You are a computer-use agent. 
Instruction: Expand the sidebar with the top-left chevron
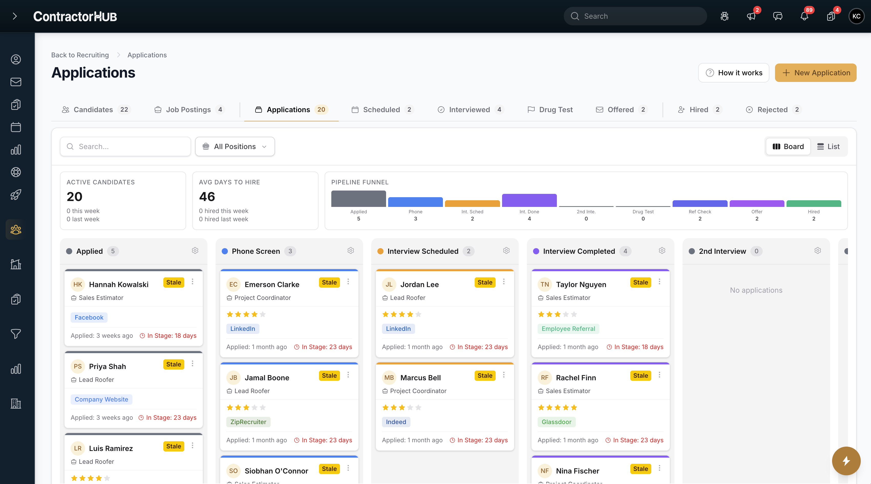[15, 16]
